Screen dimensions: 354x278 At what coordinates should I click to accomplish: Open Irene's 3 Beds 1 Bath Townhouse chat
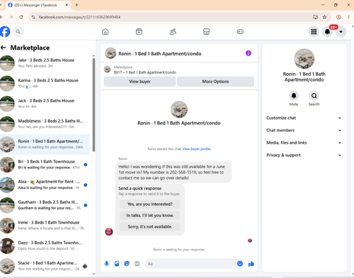click(x=45, y=225)
